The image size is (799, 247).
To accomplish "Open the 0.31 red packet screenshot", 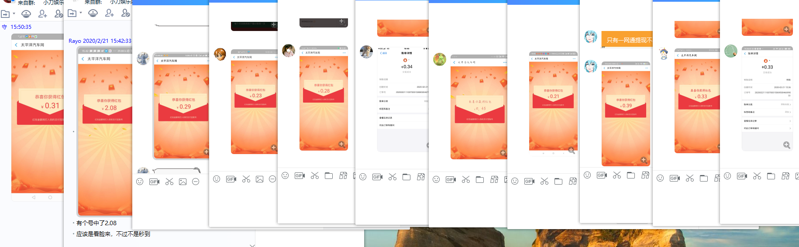I will point(38,118).
